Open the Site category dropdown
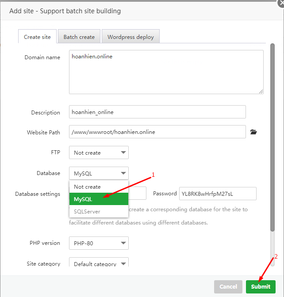The width and height of the screenshot is (284, 297). tap(99, 263)
